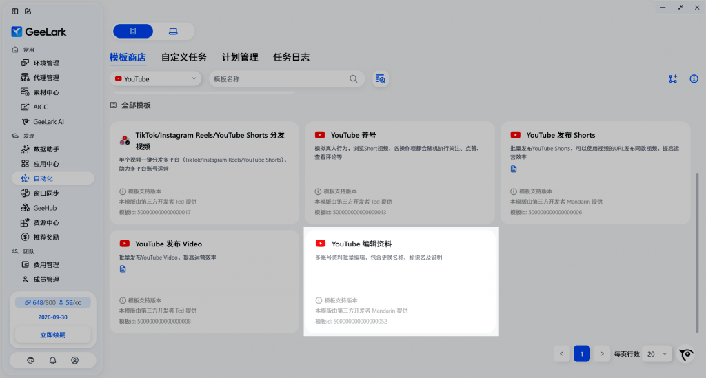Click 模板支持版本 info in YouTube 编辑资料 card

[336, 300]
